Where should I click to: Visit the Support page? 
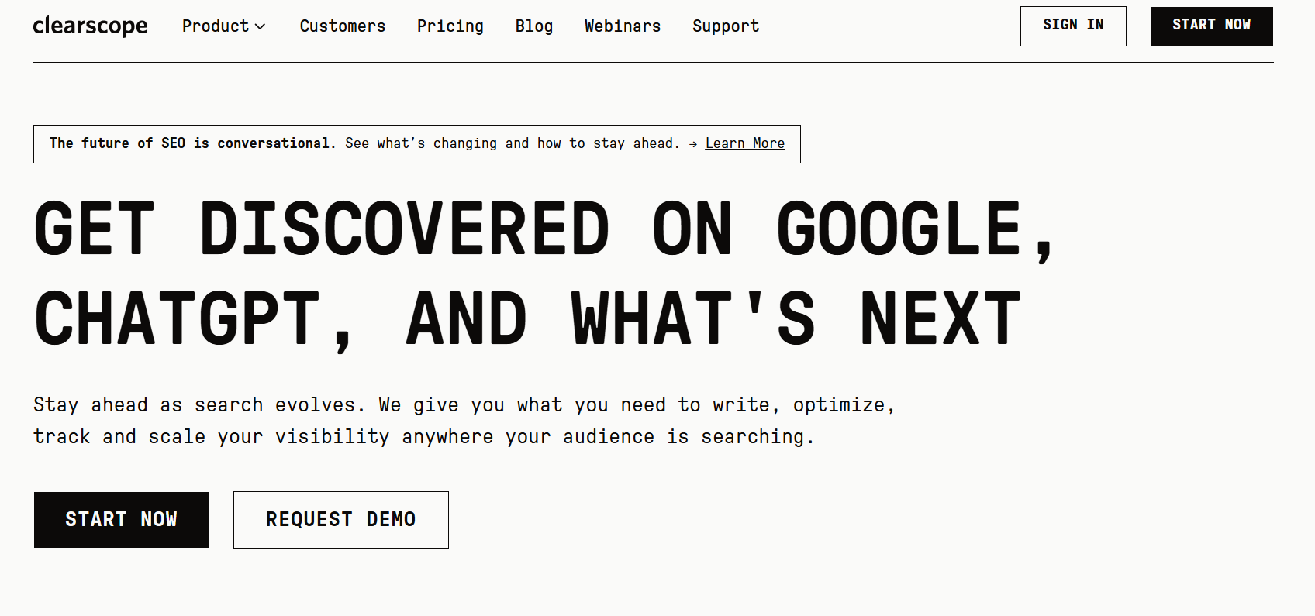[725, 26]
